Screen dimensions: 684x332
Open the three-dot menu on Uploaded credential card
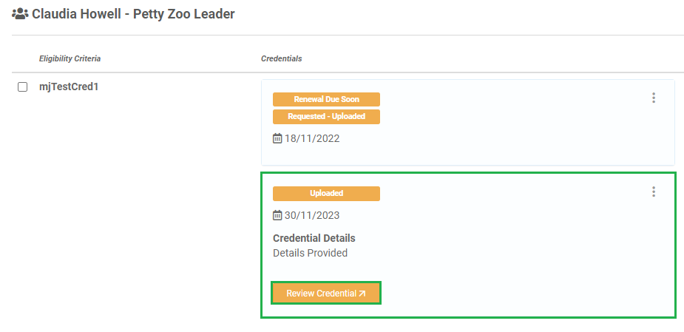click(653, 192)
